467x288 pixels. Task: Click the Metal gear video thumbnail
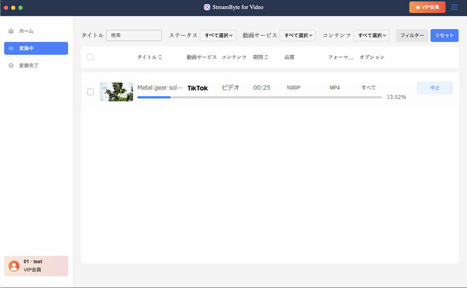coord(117,92)
